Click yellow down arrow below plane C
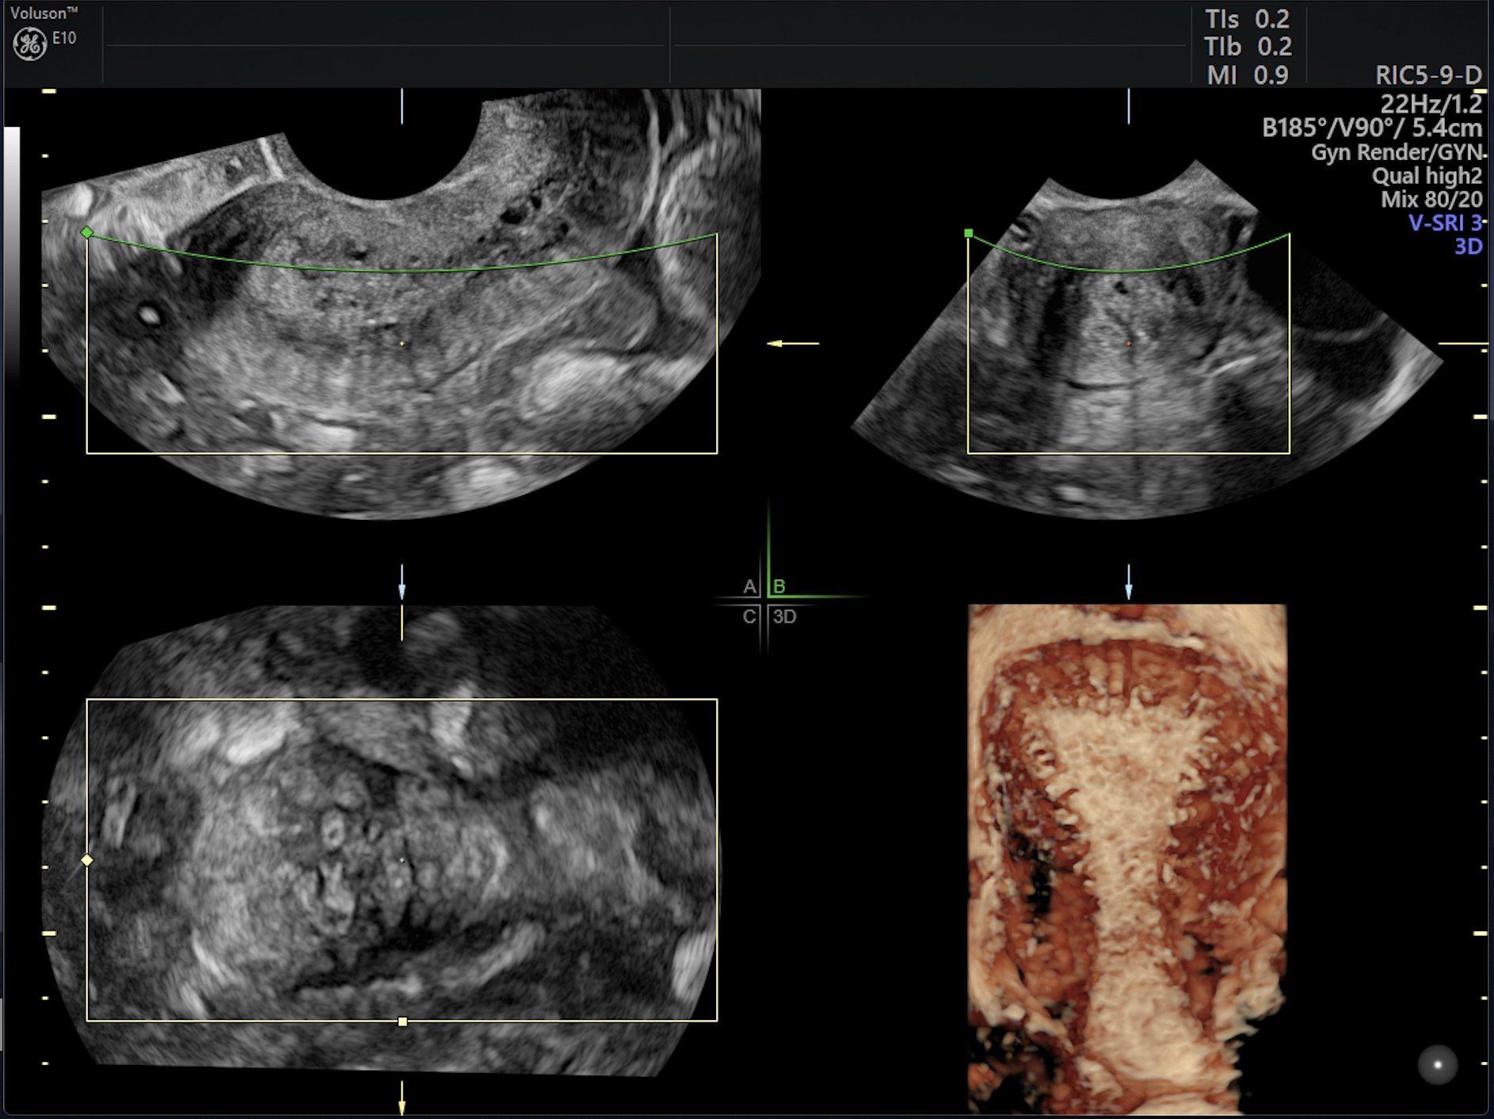 click(x=402, y=1099)
